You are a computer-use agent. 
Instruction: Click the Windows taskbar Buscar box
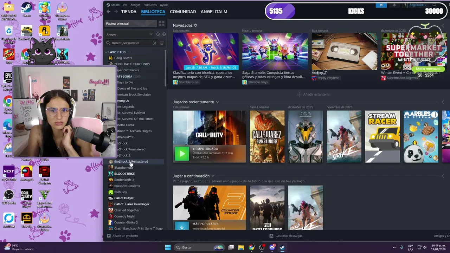coord(200,247)
